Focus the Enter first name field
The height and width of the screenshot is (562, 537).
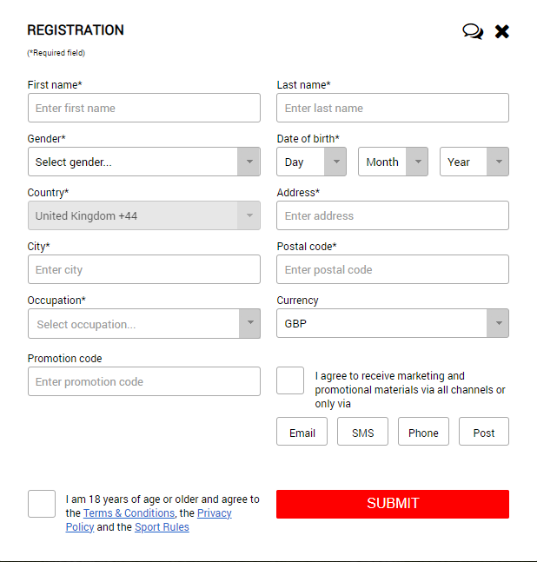[144, 108]
